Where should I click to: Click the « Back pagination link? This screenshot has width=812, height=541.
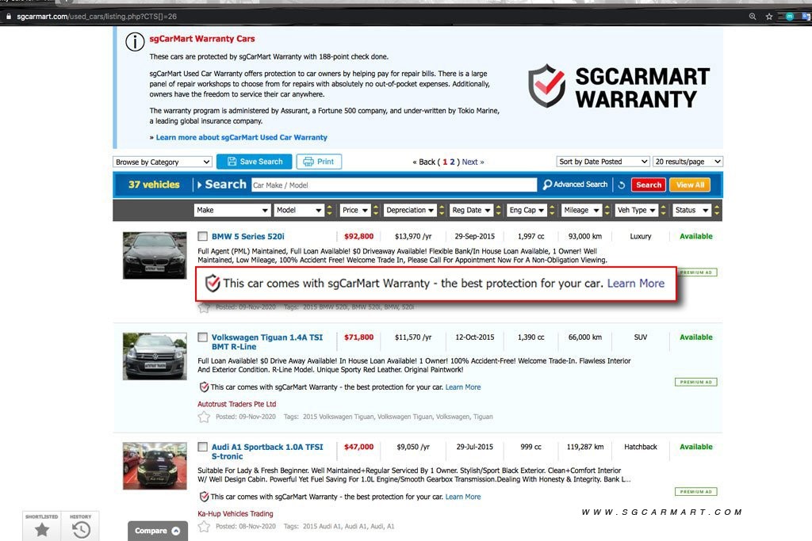click(x=424, y=162)
